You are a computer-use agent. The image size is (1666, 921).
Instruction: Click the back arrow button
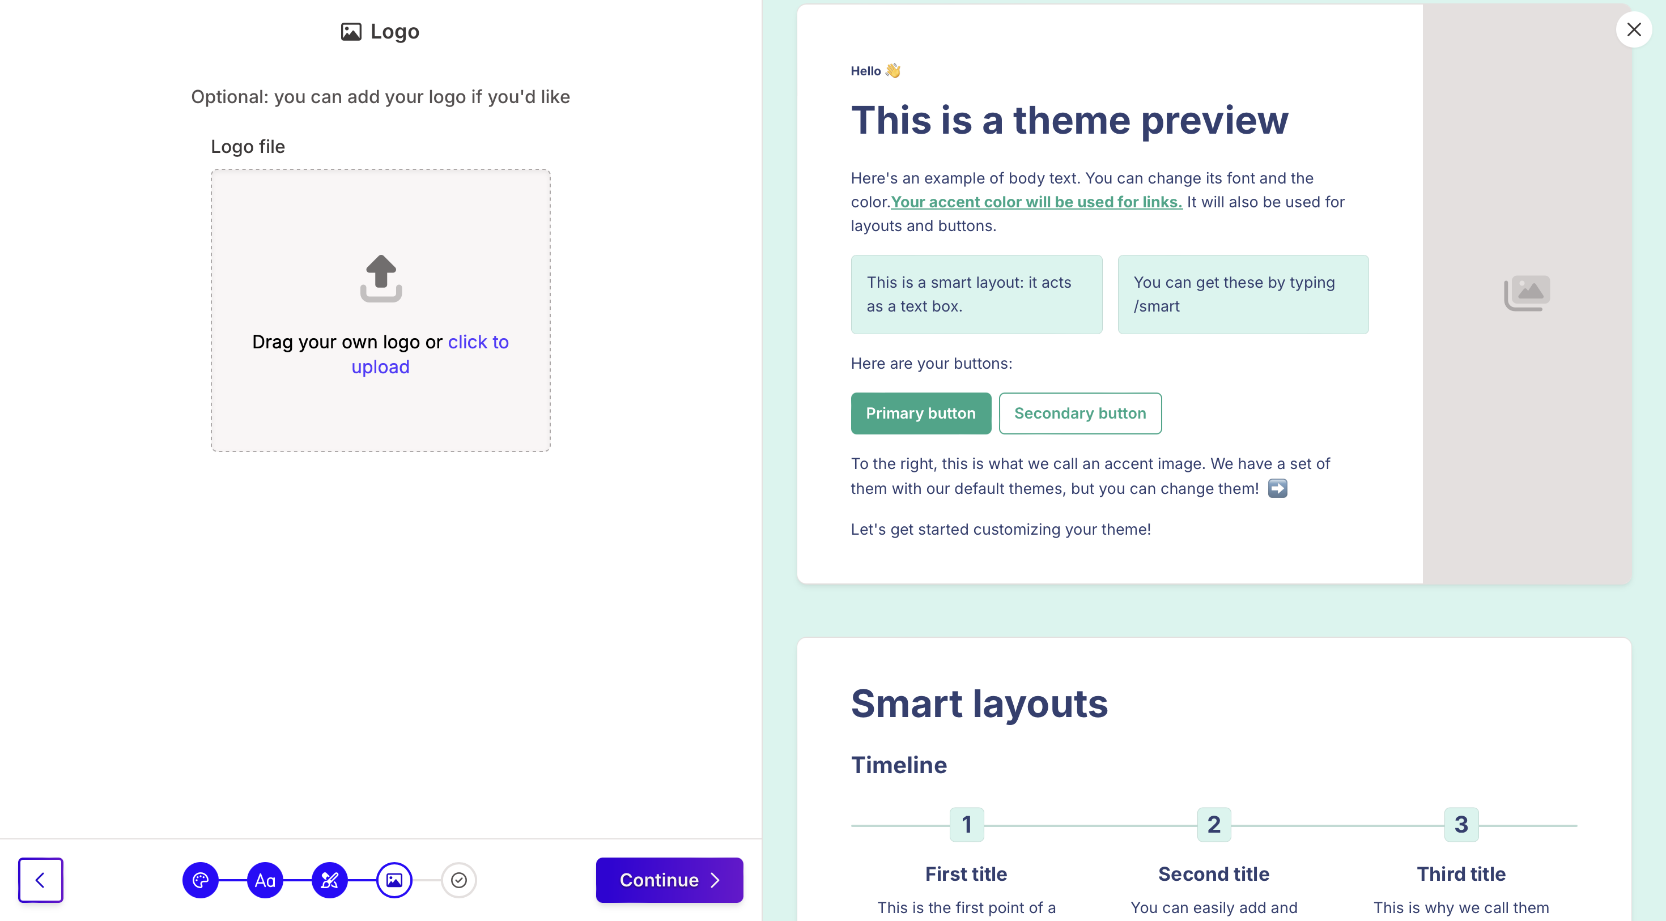tap(41, 880)
